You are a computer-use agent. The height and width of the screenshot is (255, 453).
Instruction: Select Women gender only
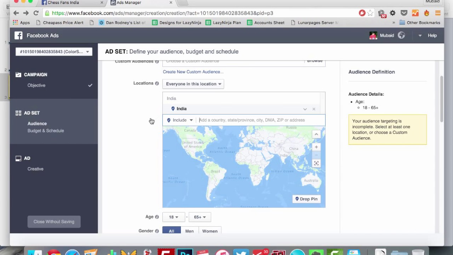pyautogui.click(x=210, y=230)
